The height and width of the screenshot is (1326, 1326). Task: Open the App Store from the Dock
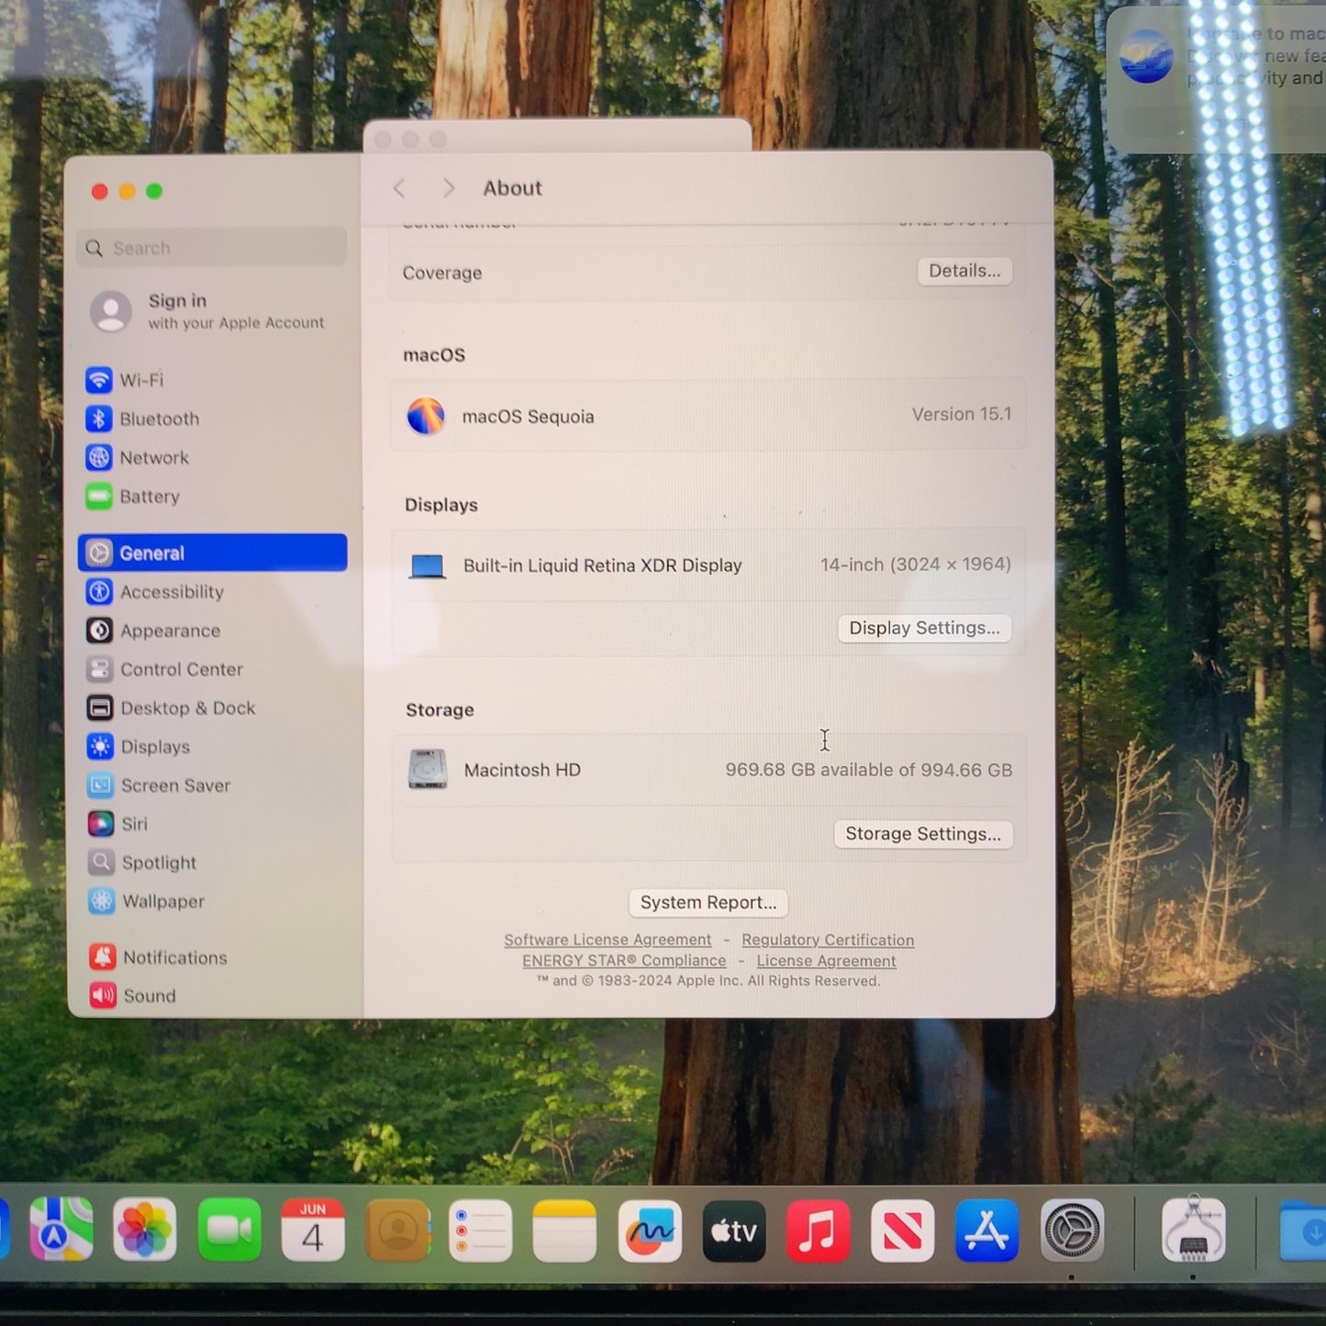click(x=987, y=1231)
